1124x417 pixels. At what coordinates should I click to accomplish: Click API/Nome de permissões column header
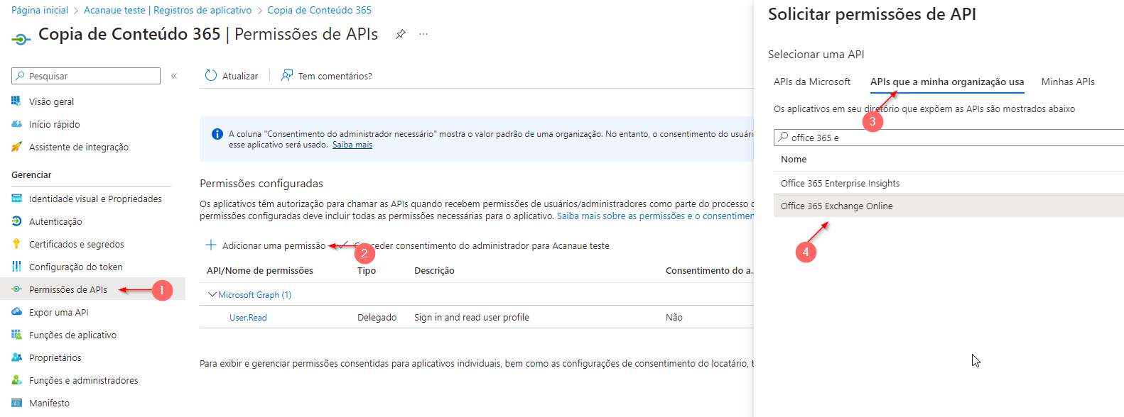click(x=260, y=271)
